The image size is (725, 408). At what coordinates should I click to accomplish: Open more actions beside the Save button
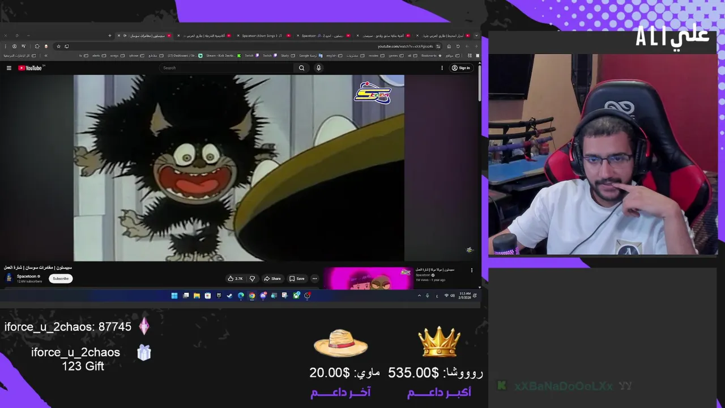coord(314,278)
